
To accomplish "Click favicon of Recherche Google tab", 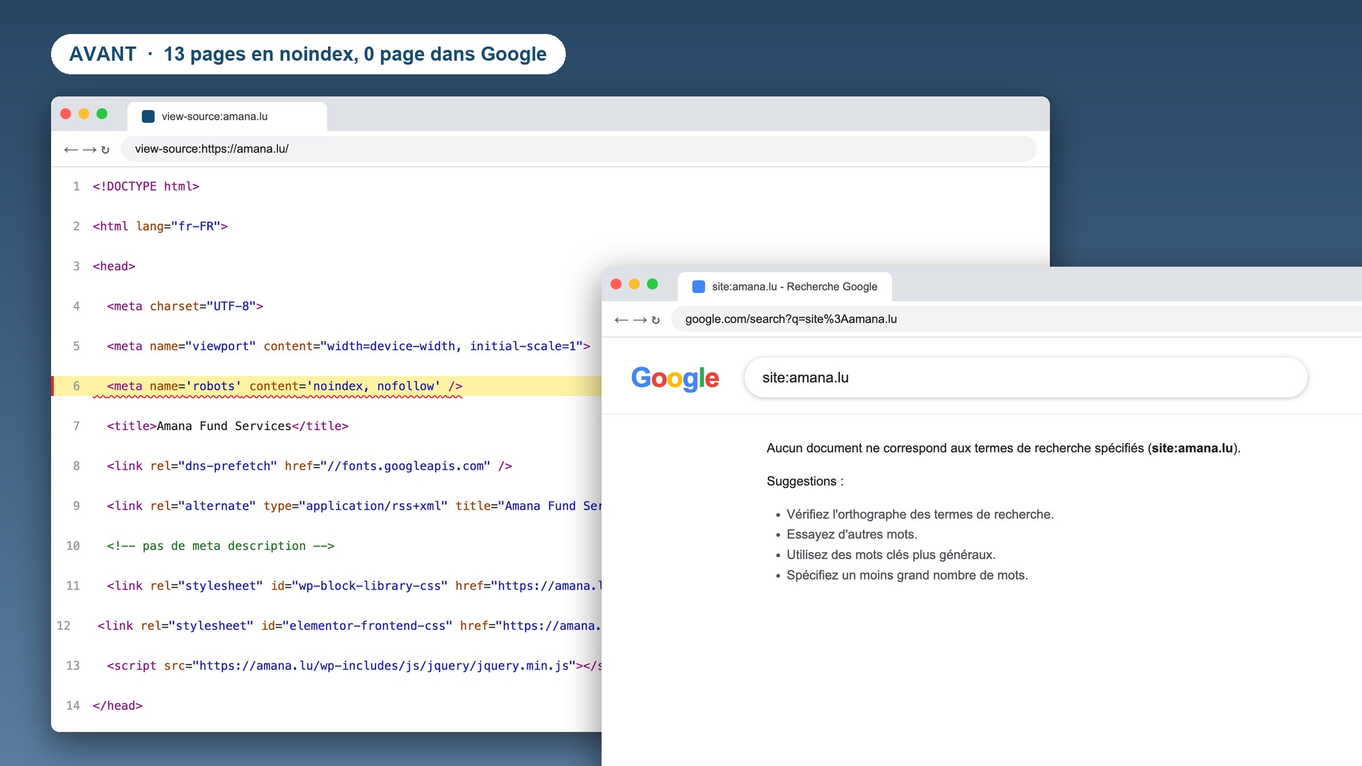I will click(x=699, y=287).
